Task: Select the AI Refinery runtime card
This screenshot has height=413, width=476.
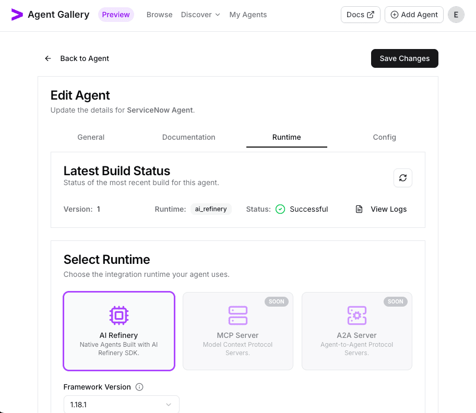Action: pos(119,331)
